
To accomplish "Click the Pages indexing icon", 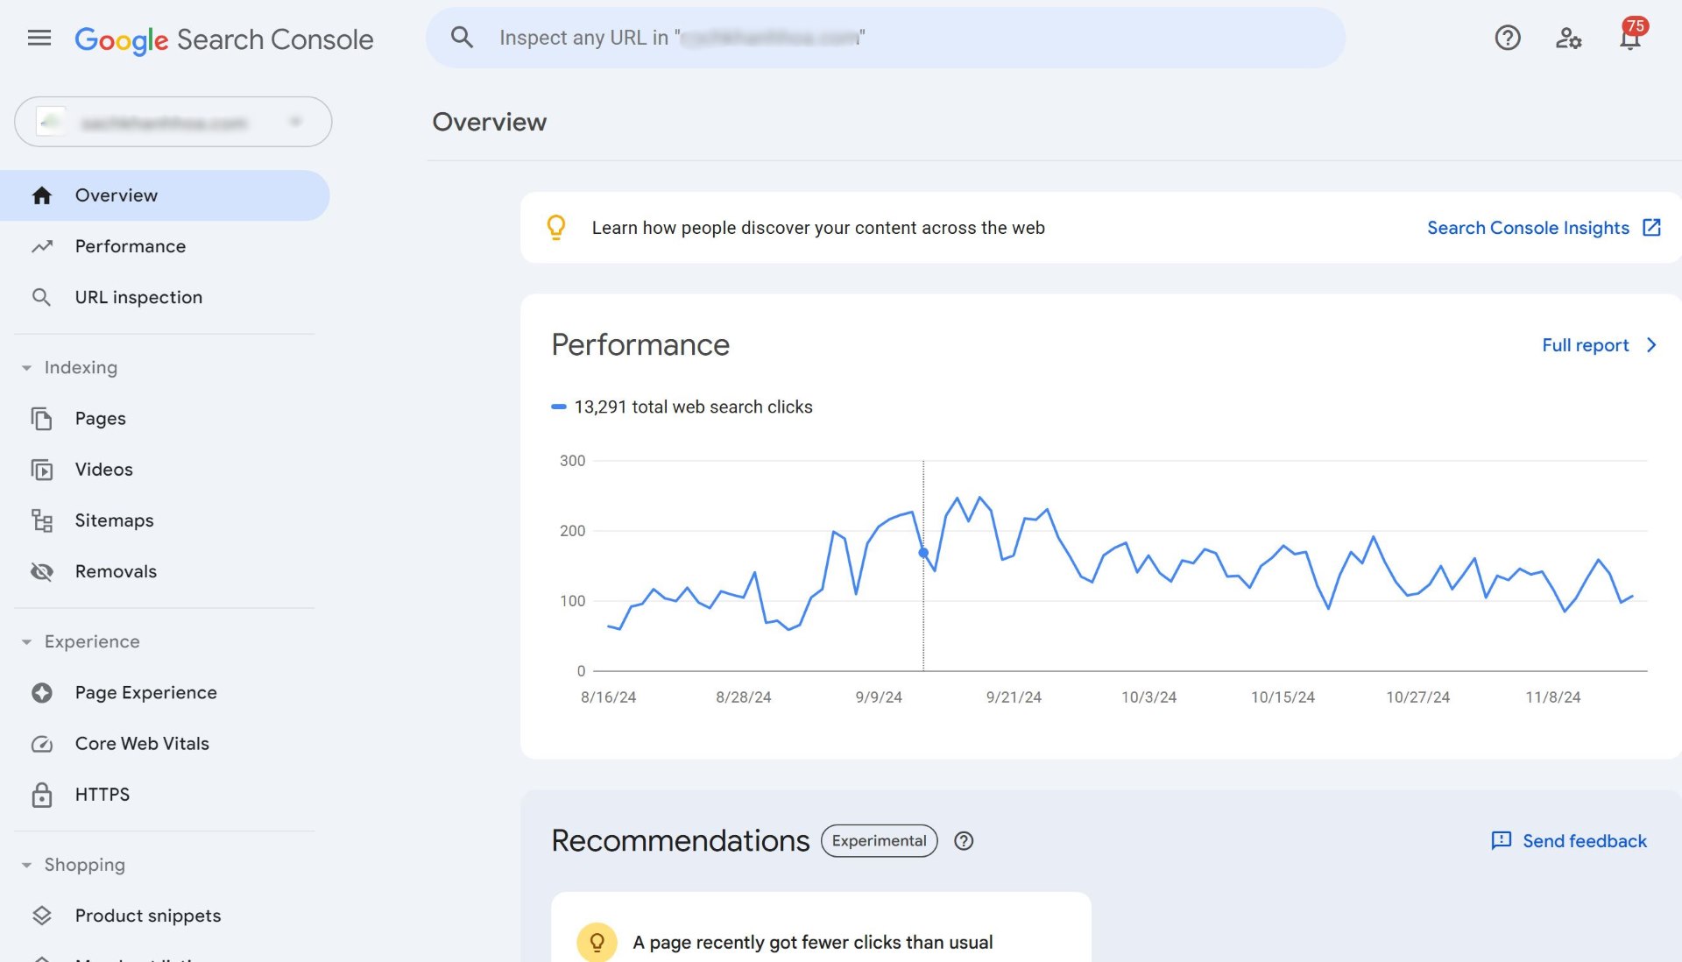I will (x=40, y=419).
